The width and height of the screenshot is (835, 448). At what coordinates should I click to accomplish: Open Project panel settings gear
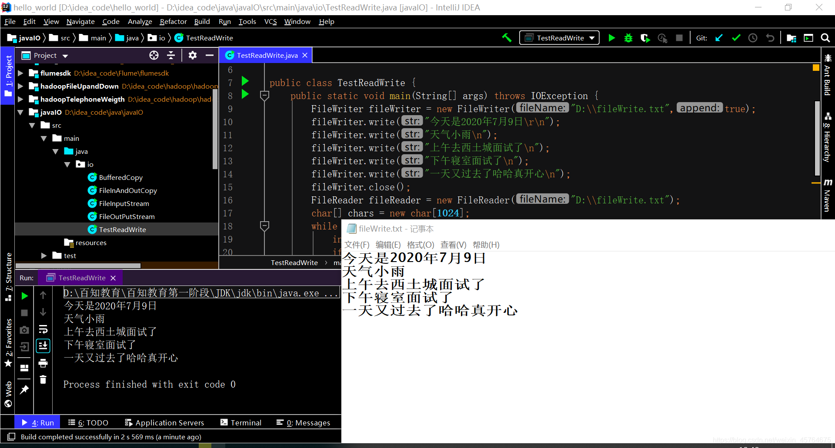click(192, 55)
